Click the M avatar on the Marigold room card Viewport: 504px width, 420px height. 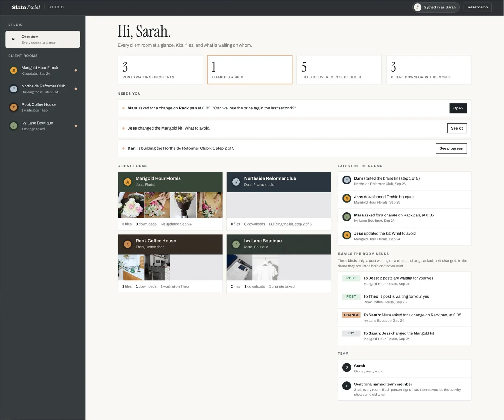point(128,182)
